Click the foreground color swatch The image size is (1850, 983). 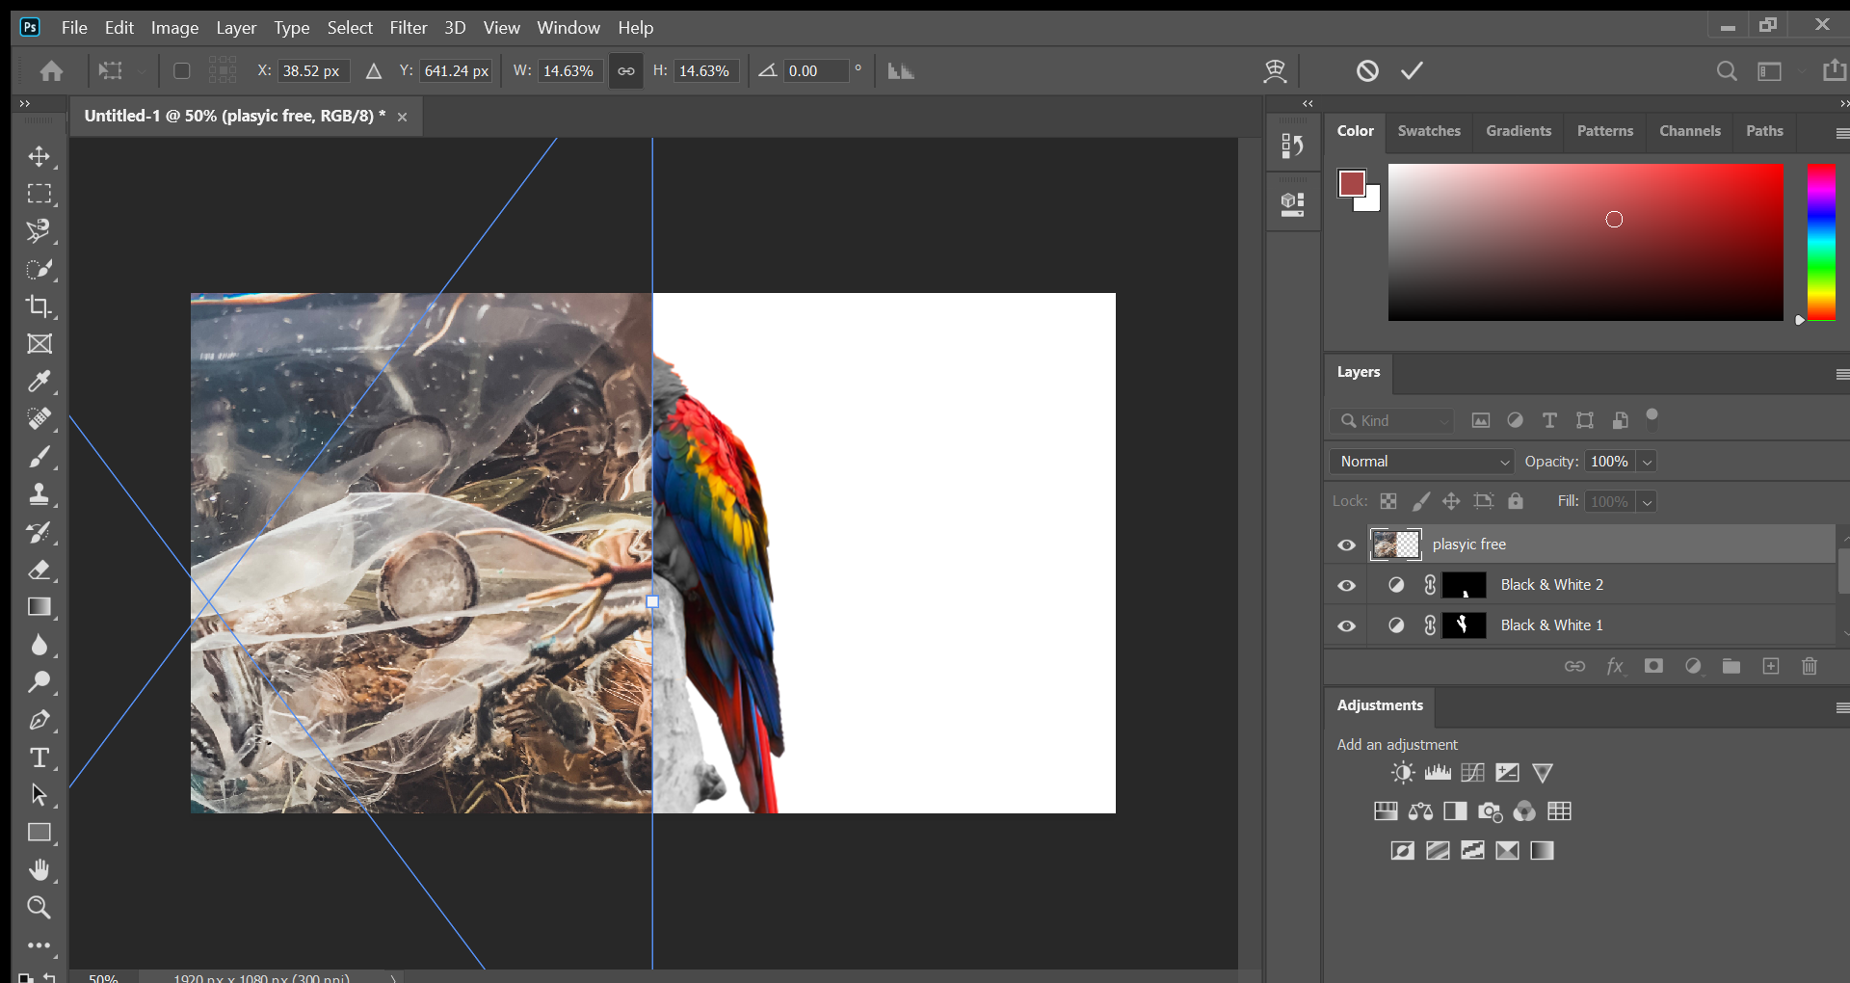tap(1352, 183)
